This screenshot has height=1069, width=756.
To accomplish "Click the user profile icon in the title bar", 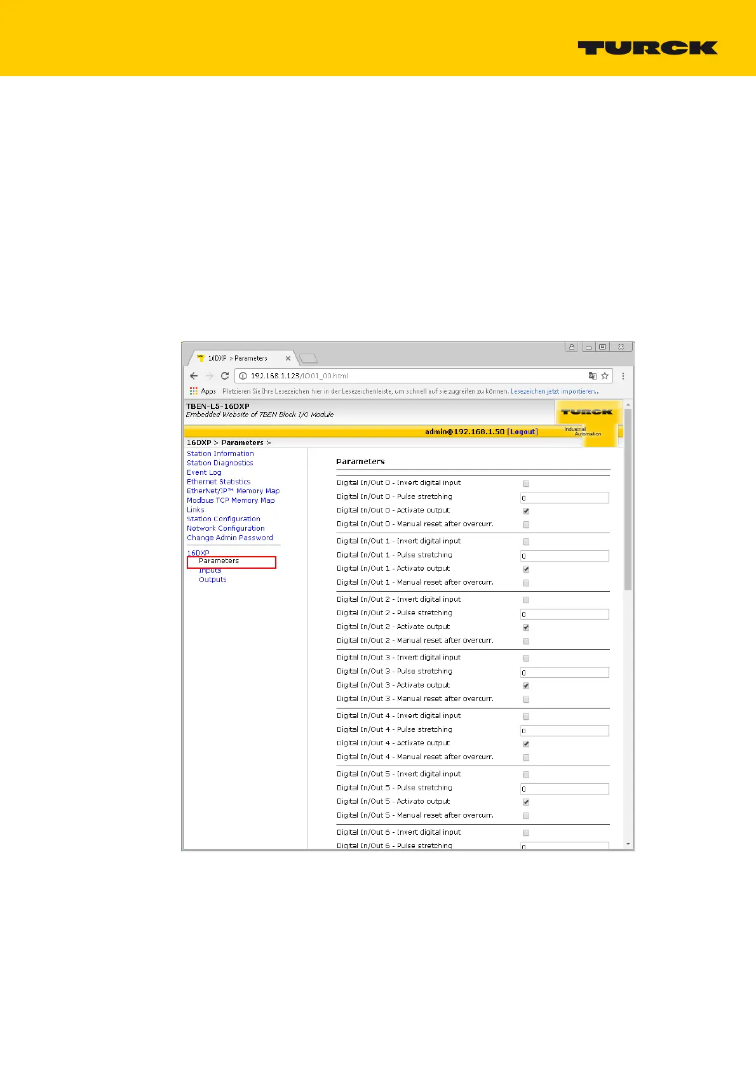I will [x=572, y=347].
